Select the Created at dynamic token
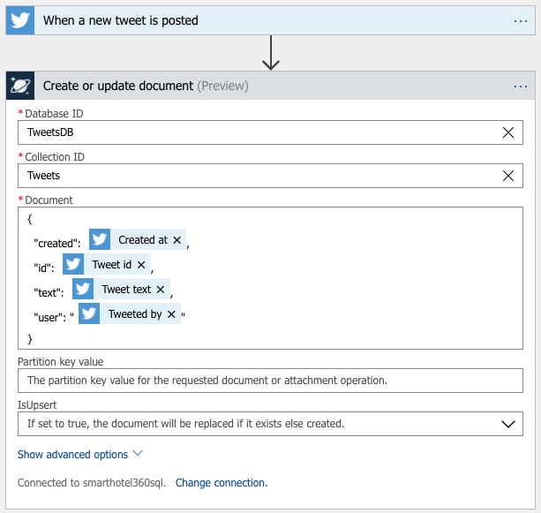The width and height of the screenshot is (541, 513). [142, 240]
